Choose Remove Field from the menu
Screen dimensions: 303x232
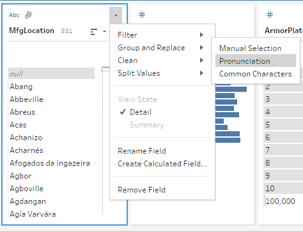160,190
